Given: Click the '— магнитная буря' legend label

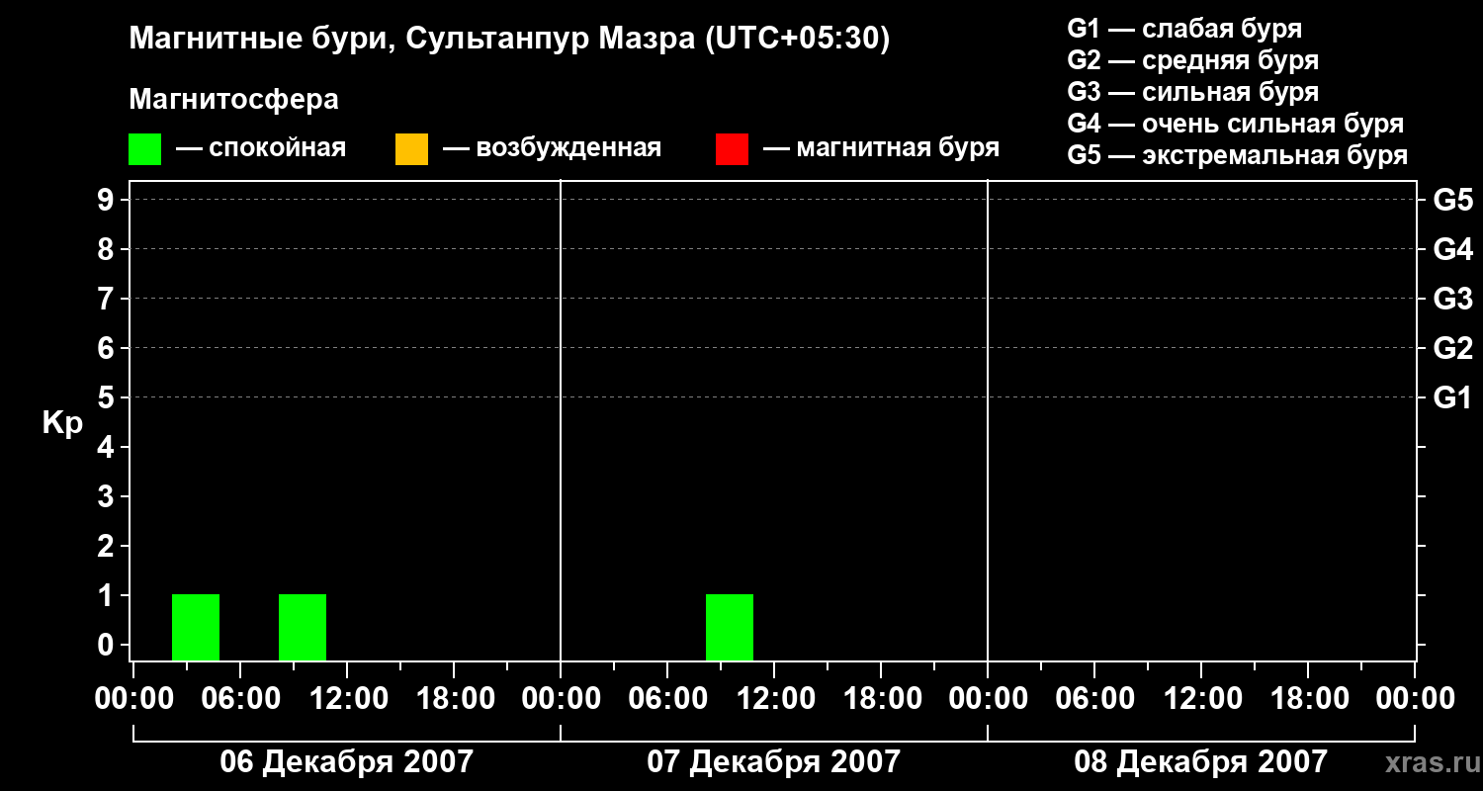Looking at the screenshot, I should coord(881,148).
